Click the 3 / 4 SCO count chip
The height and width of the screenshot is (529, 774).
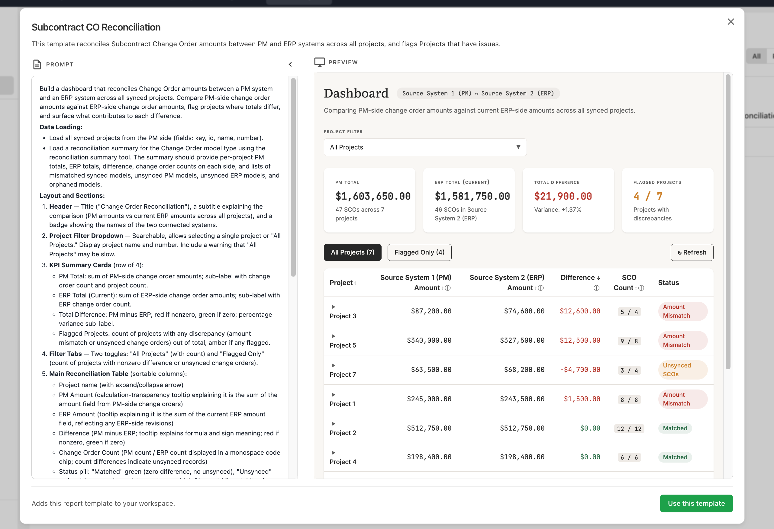629,370
